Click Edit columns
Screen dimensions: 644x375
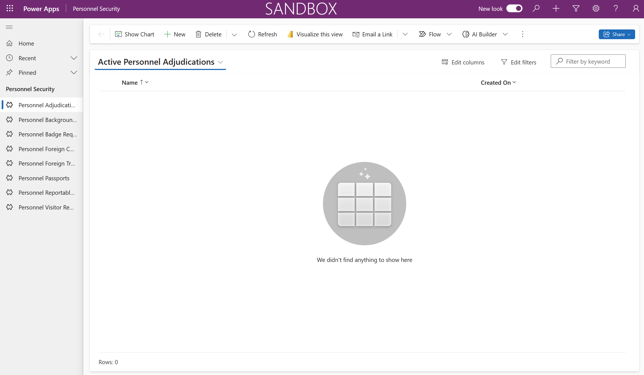pyautogui.click(x=463, y=62)
